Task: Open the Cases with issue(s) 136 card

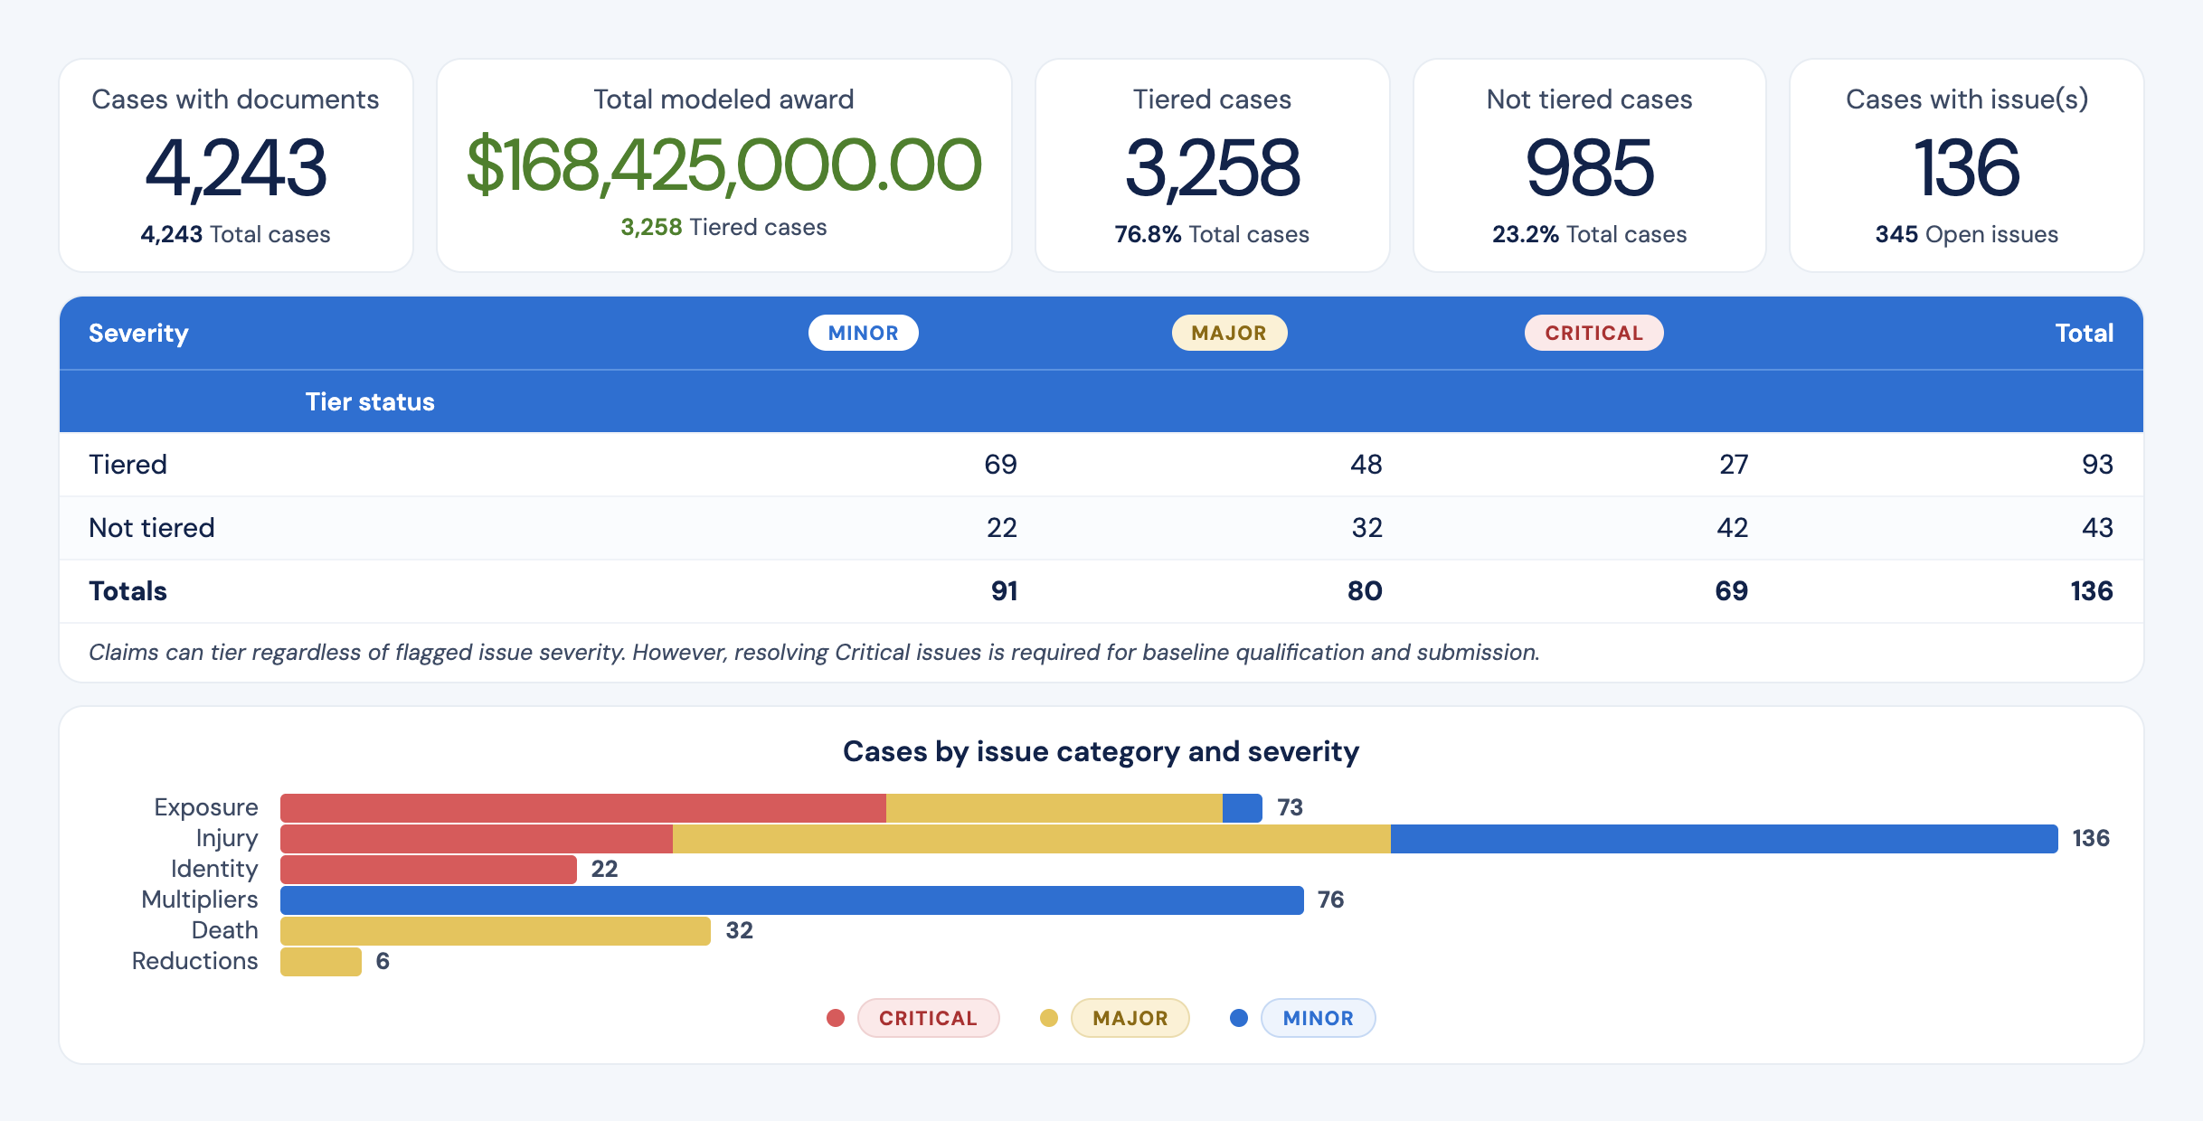Action: [x=1966, y=165]
